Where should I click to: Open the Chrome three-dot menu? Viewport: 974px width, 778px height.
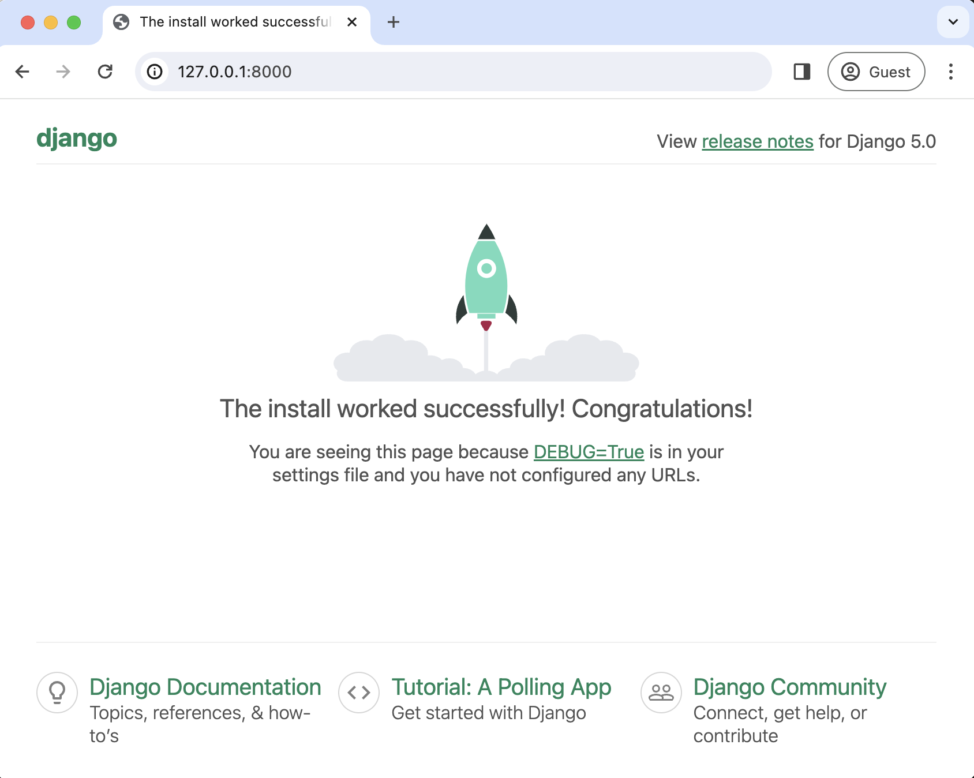[950, 72]
